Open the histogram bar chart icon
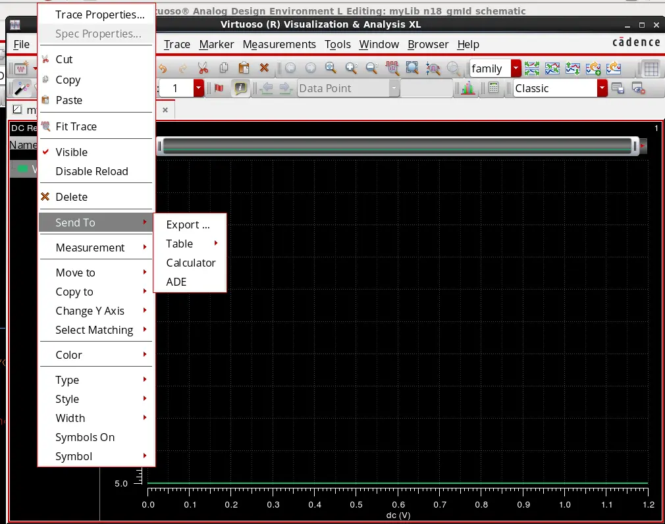665x524 pixels. (467, 88)
